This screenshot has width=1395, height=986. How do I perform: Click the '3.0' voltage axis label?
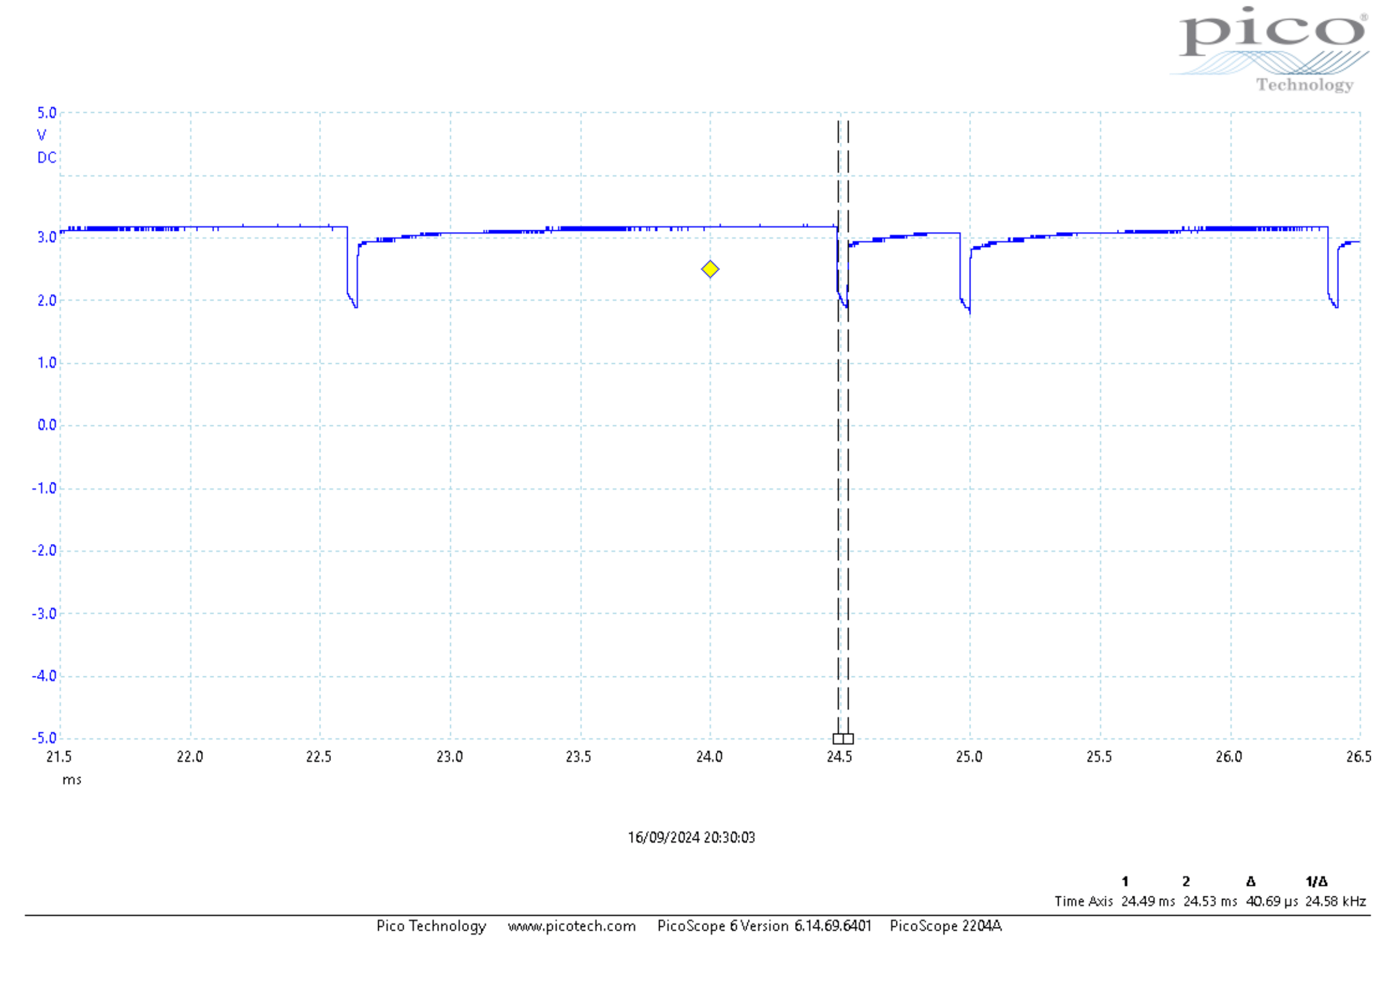(47, 237)
